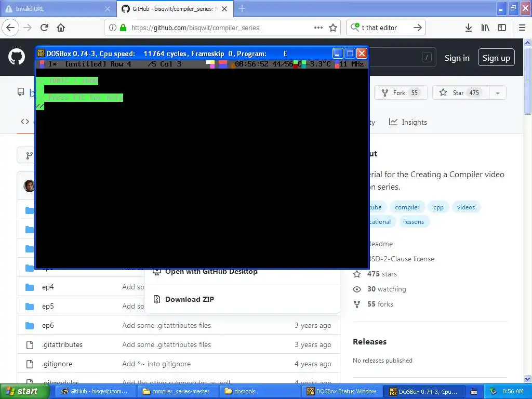Click the Sign in link
Viewport: 532px width, 399px height.
[457, 58]
